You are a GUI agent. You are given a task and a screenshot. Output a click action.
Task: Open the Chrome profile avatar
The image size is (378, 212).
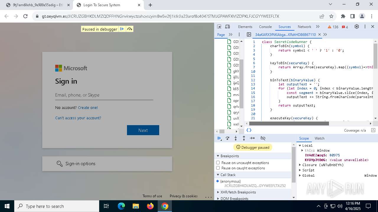pyautogui.click(x=362, y=16)
